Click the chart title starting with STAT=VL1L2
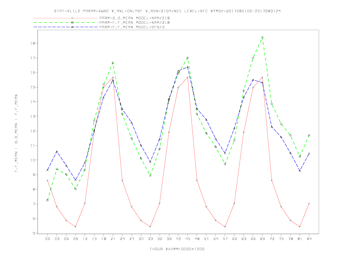Viewport: 337px width, 260px height. click(x=167, y=11)
